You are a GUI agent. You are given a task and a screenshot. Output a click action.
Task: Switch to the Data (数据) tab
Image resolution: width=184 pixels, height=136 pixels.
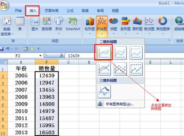pyautogui.click(x=85, y=11)
